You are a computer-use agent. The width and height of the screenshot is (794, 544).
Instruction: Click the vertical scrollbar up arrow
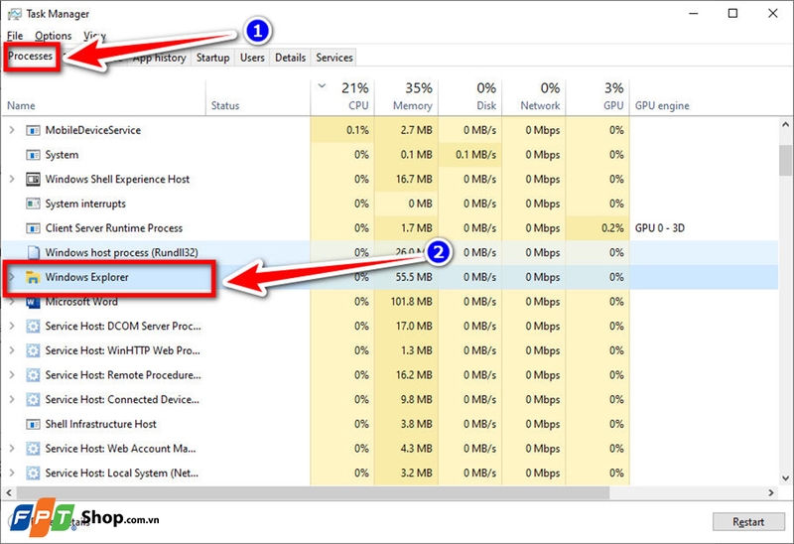[x=785, y=124]
